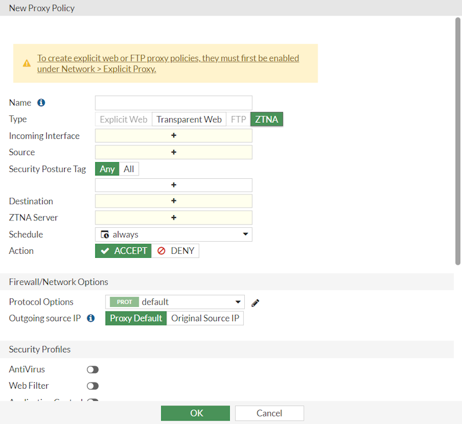462x424 pixels.
Task: Enable the Web Filter security profile
Action: (92, 385)
